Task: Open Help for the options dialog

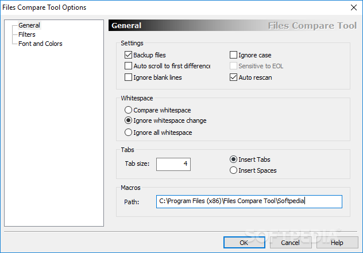Action: (x=337, y=243)
